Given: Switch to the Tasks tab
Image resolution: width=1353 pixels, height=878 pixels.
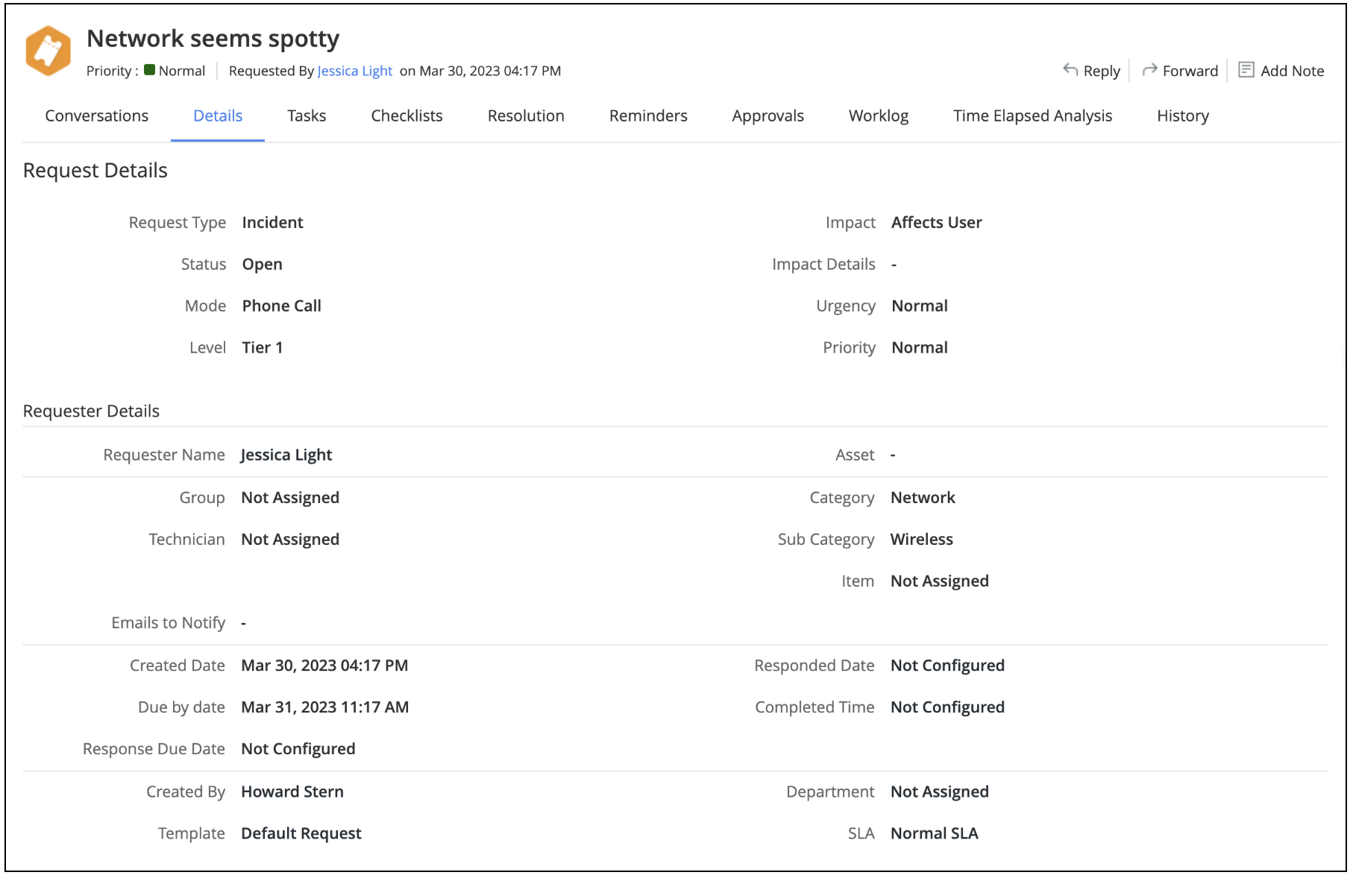Looking at the screenshot, I should [307, 116].
